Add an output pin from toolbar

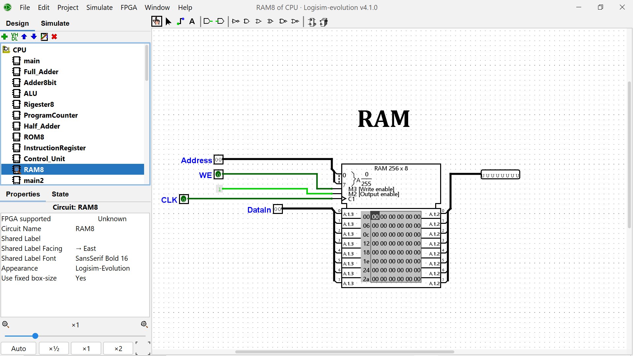220,21
